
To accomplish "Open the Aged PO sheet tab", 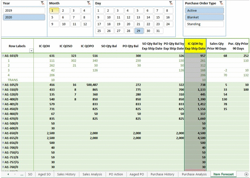I will point(137,174).
